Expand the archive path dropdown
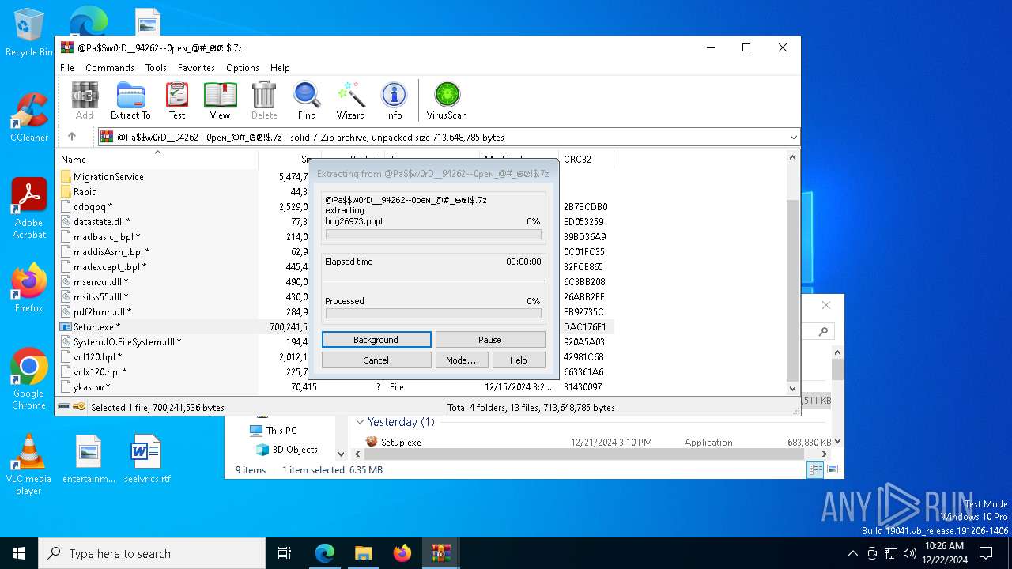Image resolution: width=1012 pixels, height=569 pixels. tap(793, 138)
